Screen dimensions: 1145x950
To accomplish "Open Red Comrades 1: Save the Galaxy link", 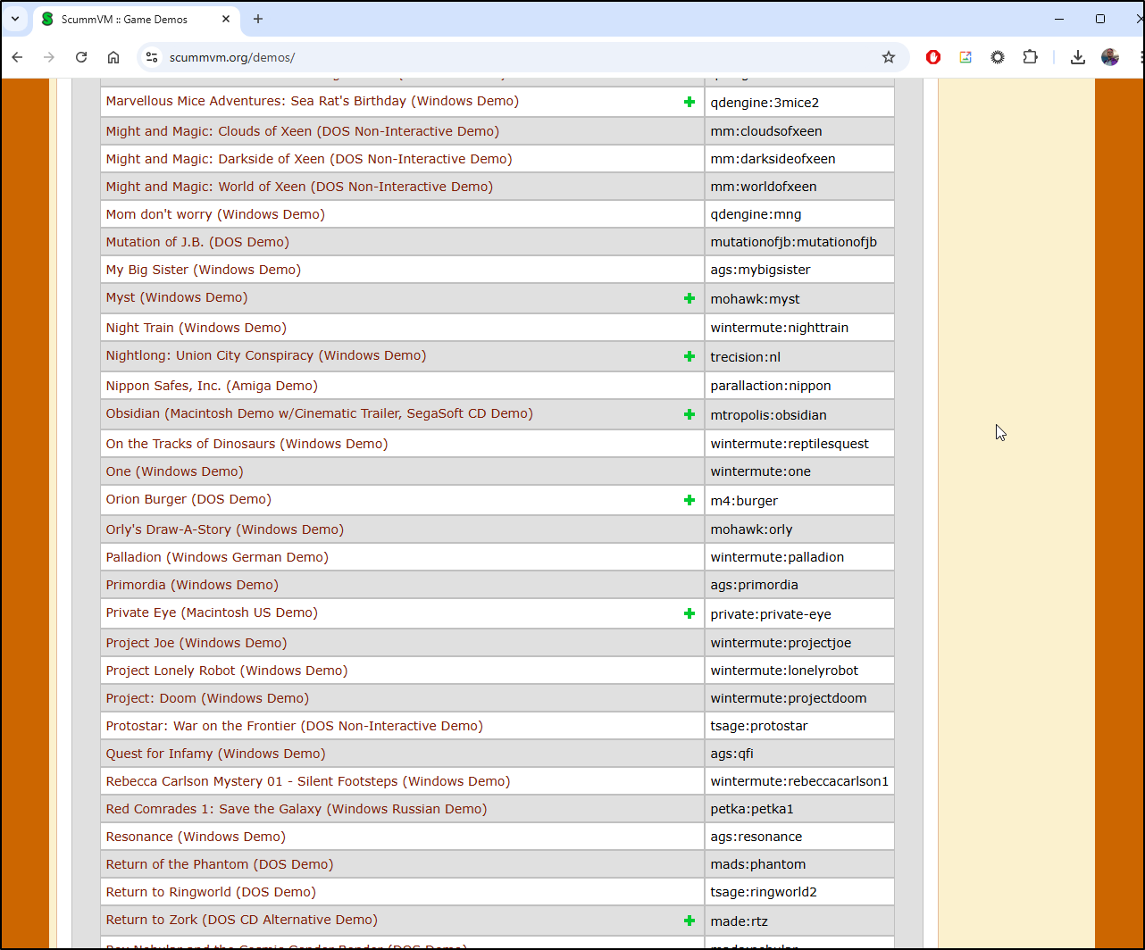I will [297, 809].
